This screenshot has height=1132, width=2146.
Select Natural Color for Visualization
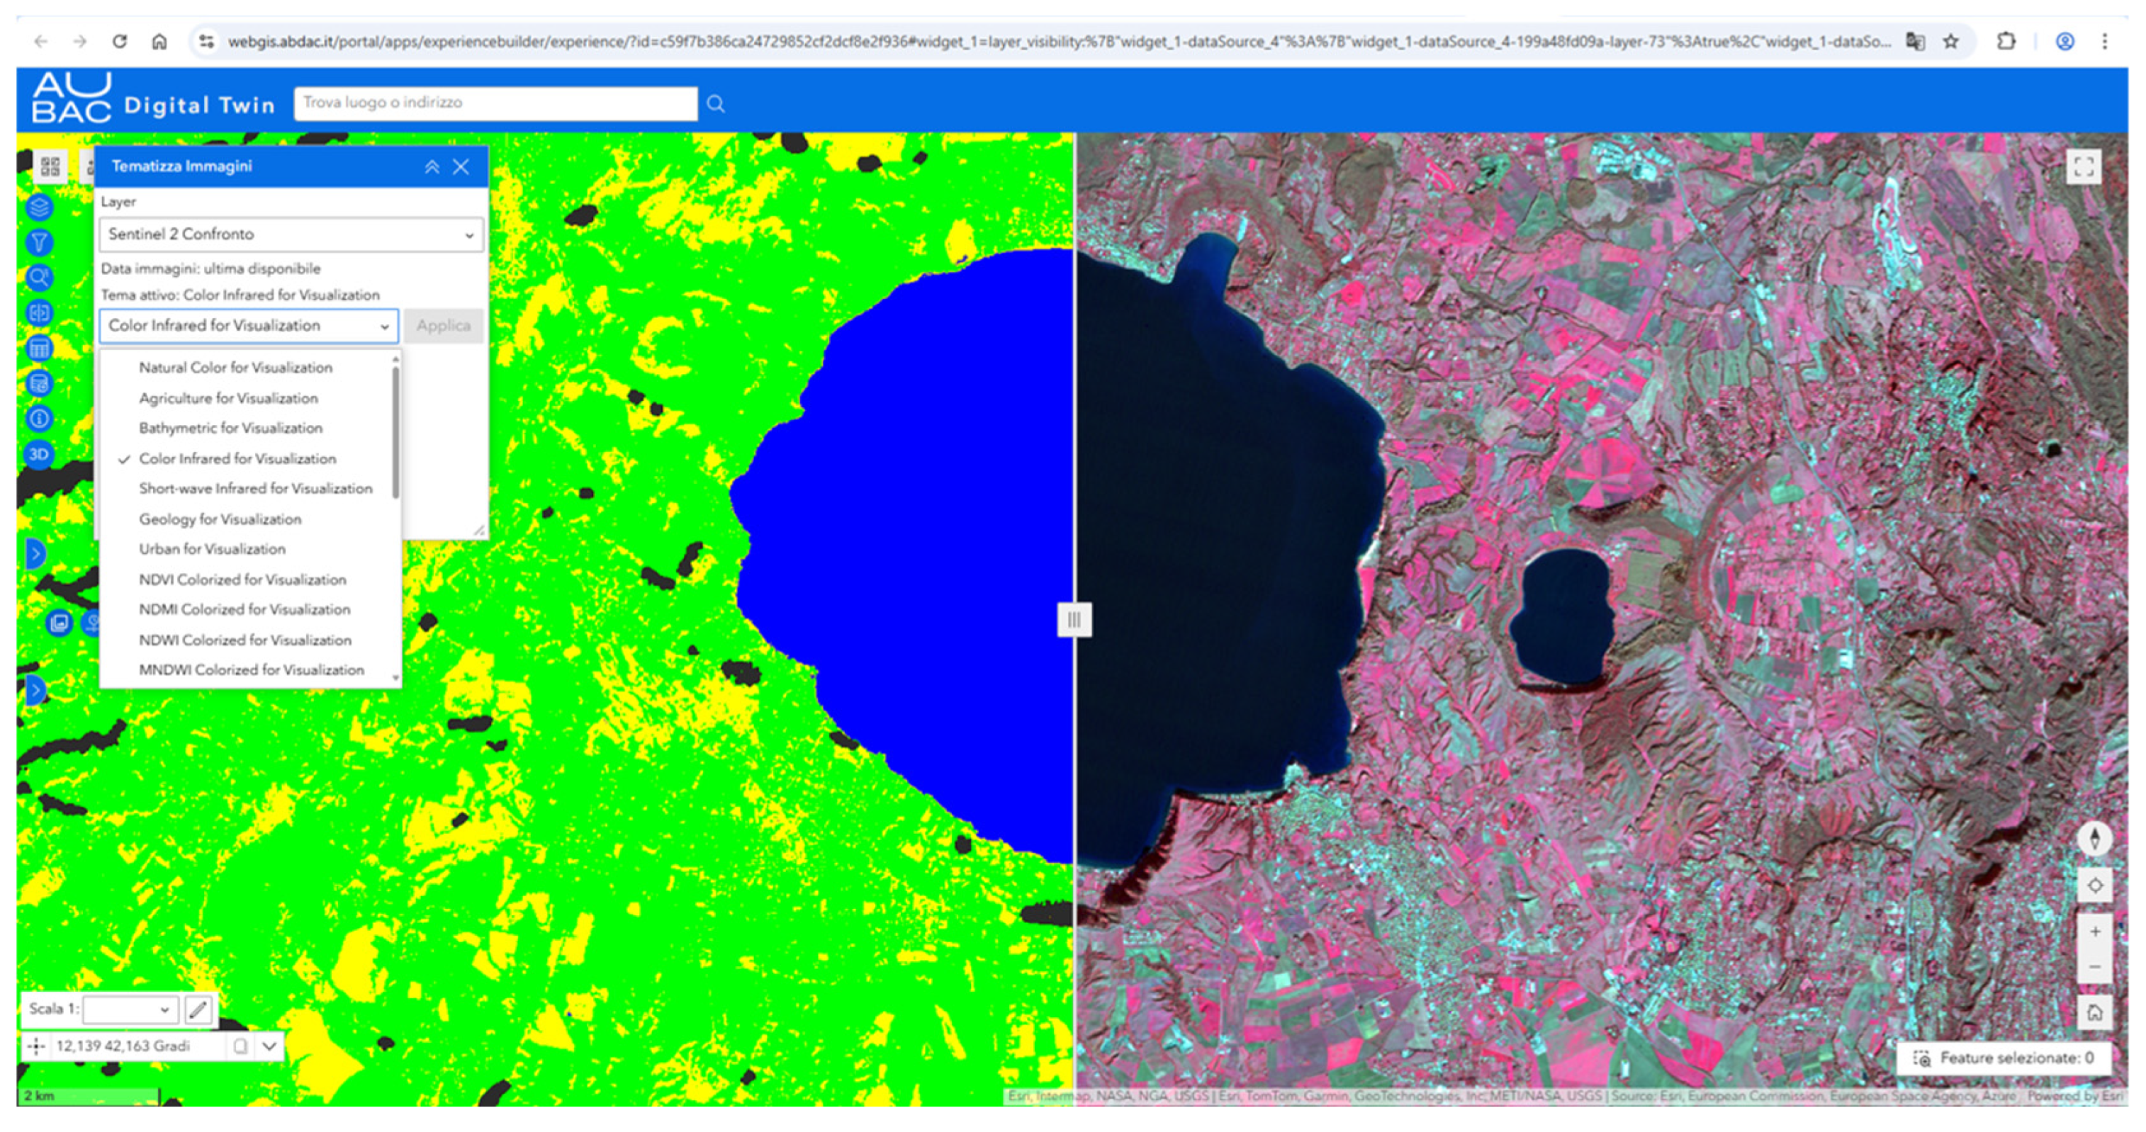coord(236,368)
